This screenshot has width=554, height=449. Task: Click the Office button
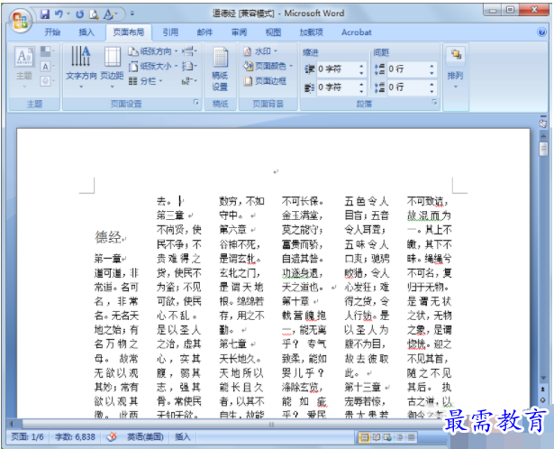point(20,20)
